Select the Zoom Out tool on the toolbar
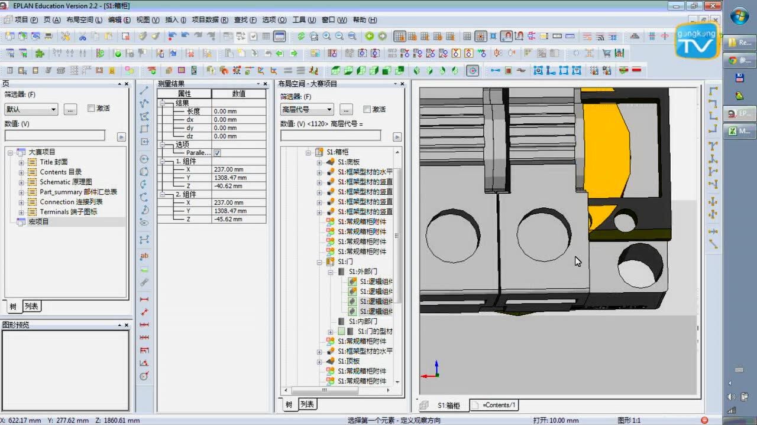Viewport: 757px width, 425px height. click(339, 35)
